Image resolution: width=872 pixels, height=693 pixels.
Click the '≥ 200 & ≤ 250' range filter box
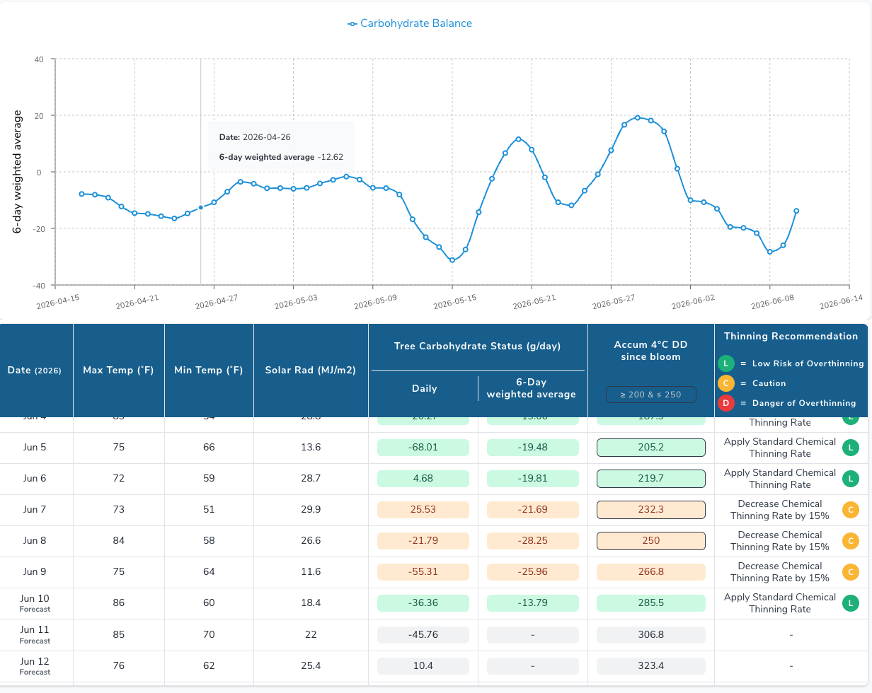point(650,395)
